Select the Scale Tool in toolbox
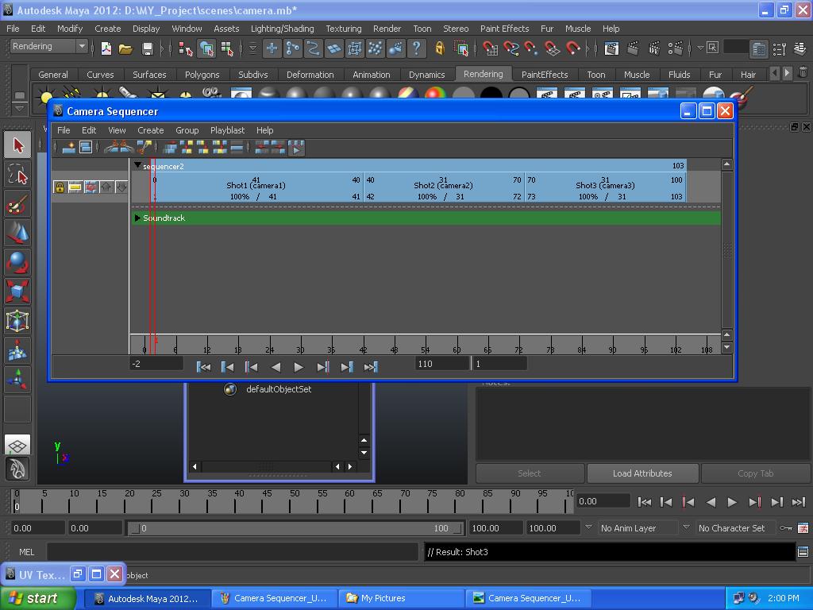Image resolution: width=813 pixels, height=610 pixels. point(17,291)
